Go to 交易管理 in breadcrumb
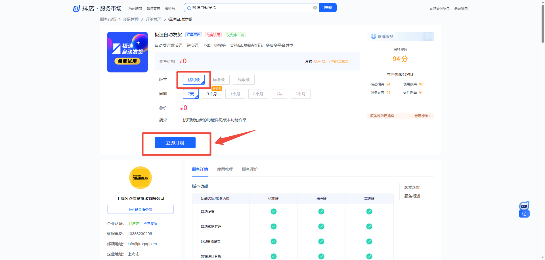Viewport: 545px width, 260px height. pos(131,19)
